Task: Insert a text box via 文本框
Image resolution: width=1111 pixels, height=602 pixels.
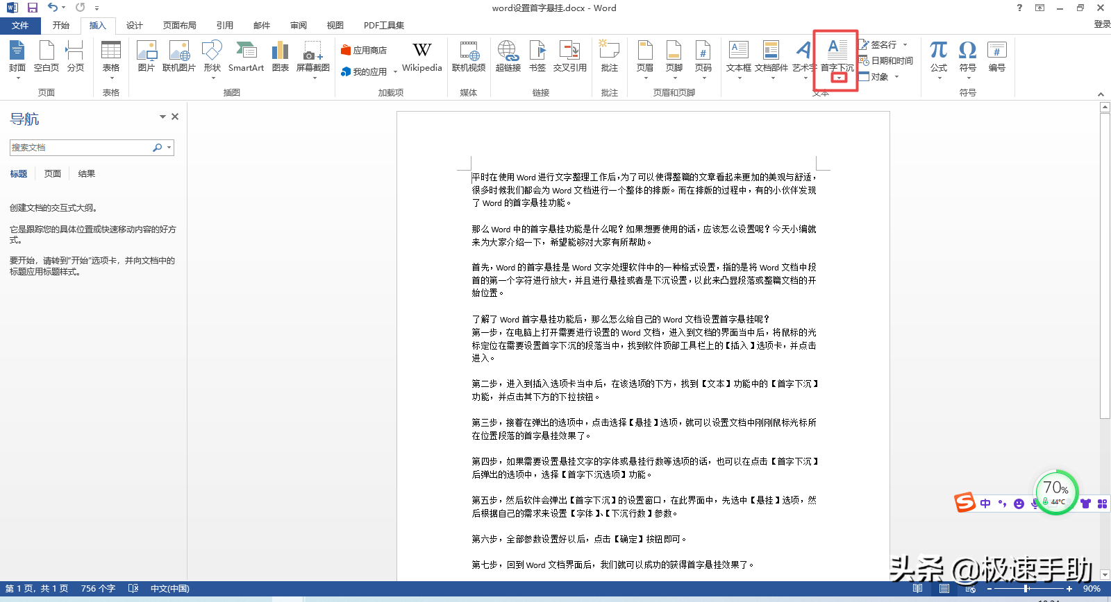Action: tap(739, 58)
